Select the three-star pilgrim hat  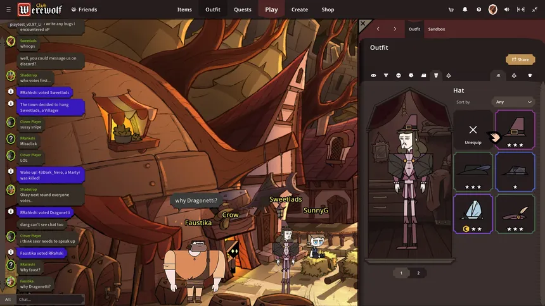click(x=515, y=130)
